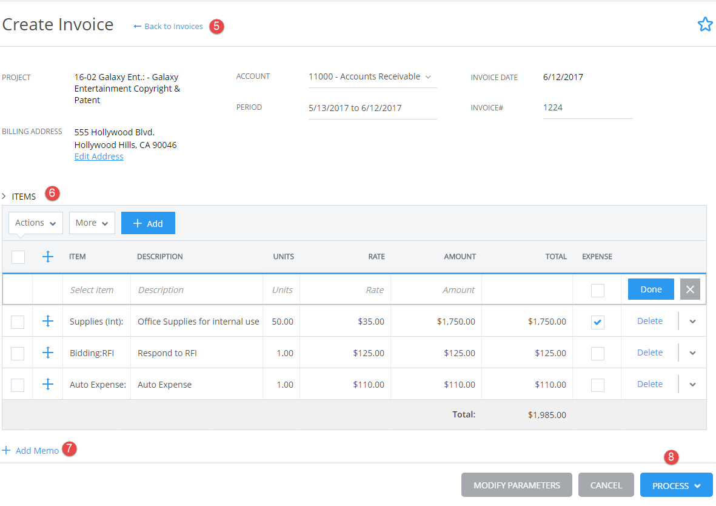This screenshot has width=716, height=506.
Task: Grab move handle for Bidding:RFI row
Action: click(48, 353)
